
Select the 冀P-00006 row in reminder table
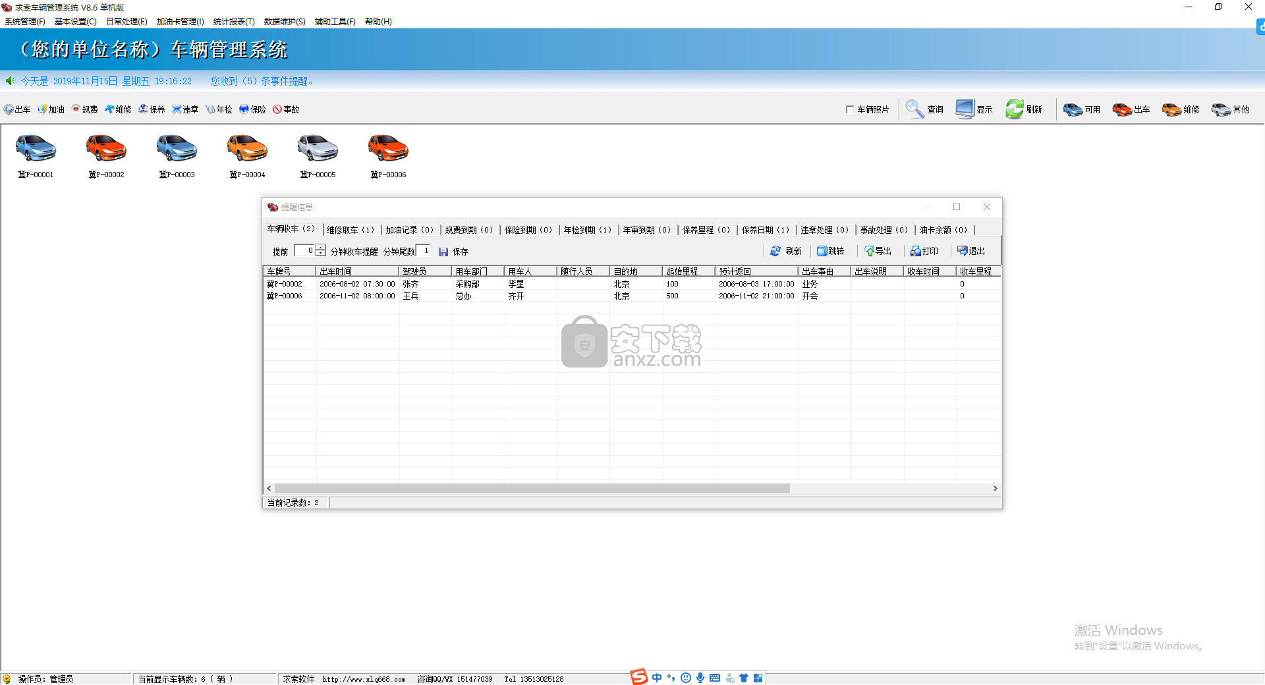coord(632,296)
